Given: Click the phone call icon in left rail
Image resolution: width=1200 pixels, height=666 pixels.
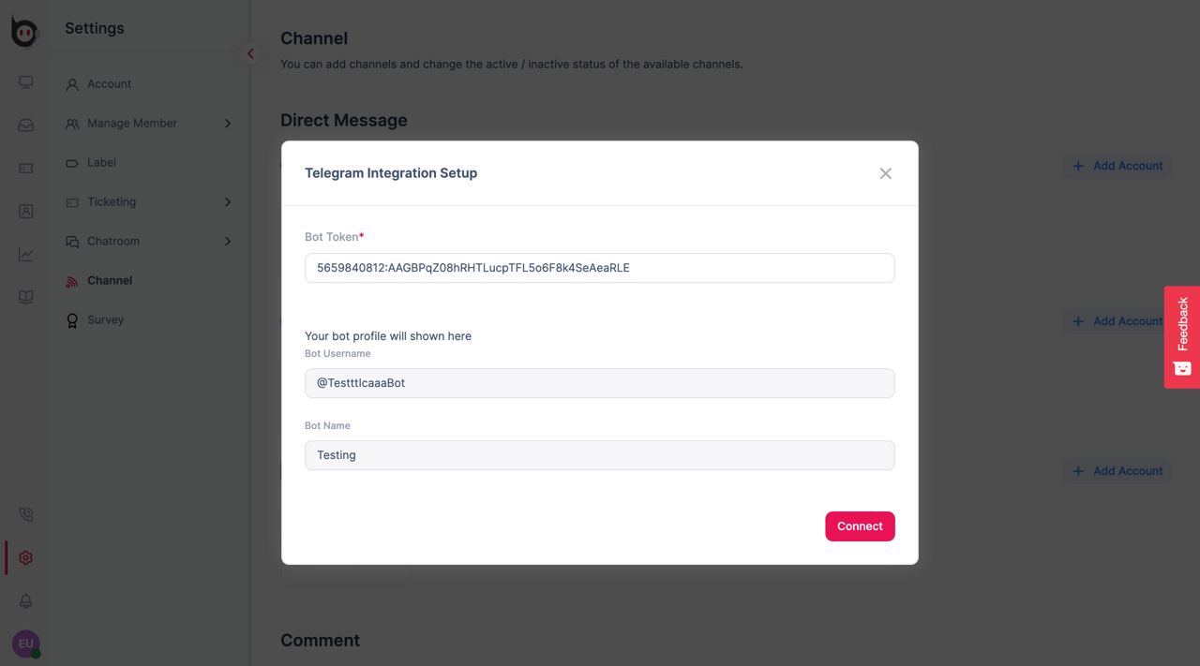Looking at the screenshot, I should (x=26, y=515).
